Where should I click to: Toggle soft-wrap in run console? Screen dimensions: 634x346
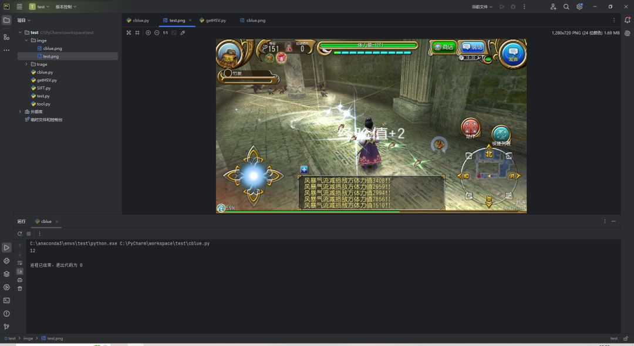pos(20,263)
